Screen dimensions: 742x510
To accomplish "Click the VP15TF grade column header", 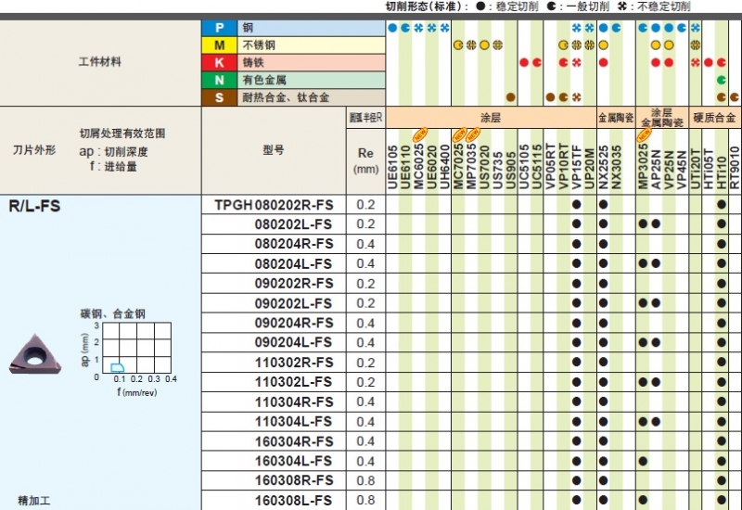I will pos(576,167).
